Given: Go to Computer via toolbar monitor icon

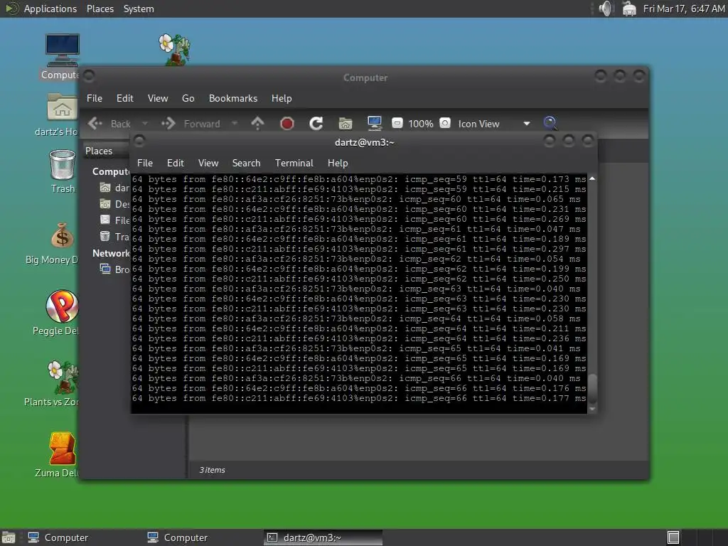Looking at the screenshot, I should coord(374,123).
